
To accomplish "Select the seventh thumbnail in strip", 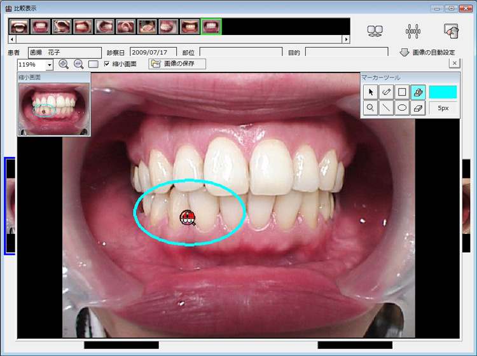I will click(x=147, y=27).
